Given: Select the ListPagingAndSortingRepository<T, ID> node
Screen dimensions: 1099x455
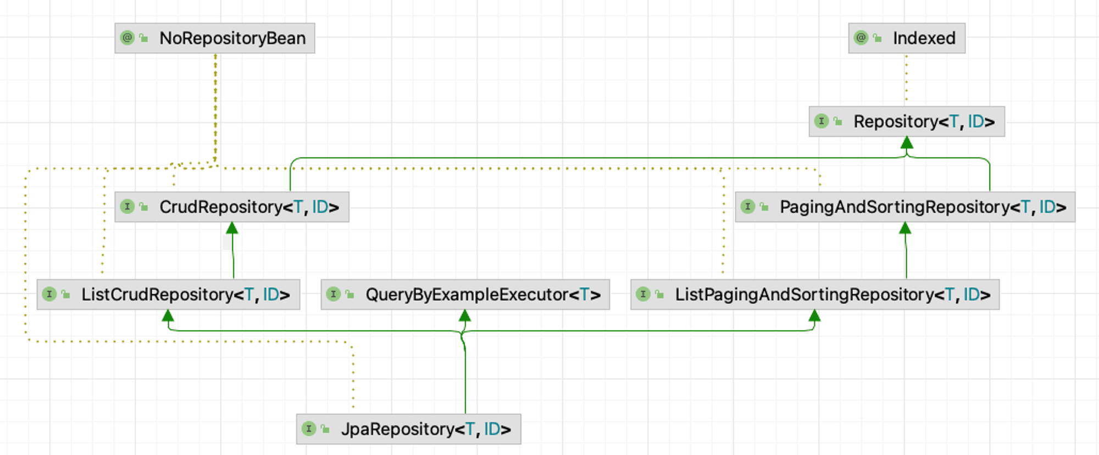Looking at the screenshot, I should [x=815, y=295].
